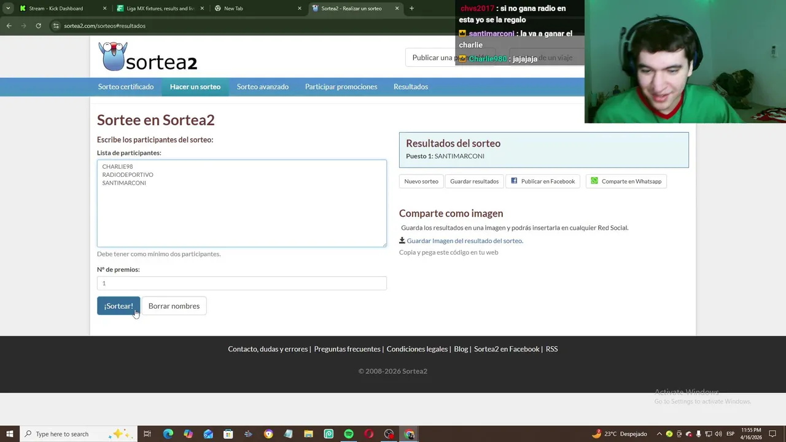Switch ESP keyboard language indicator
The image size is (786, 442).
pos(730,434)
